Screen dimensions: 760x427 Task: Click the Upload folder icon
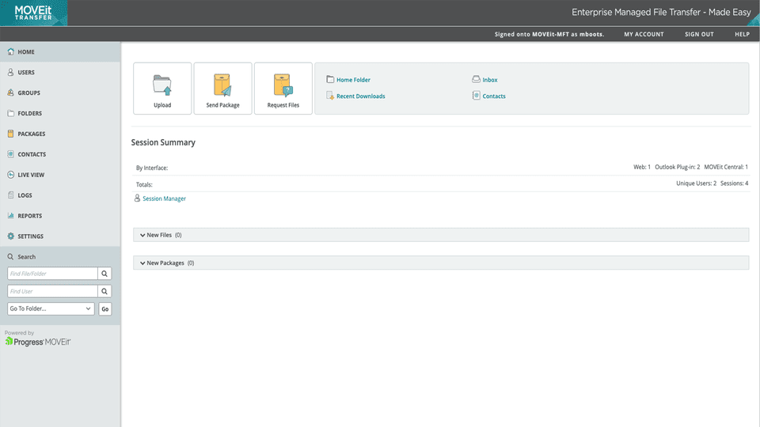(x=162, y=84)
